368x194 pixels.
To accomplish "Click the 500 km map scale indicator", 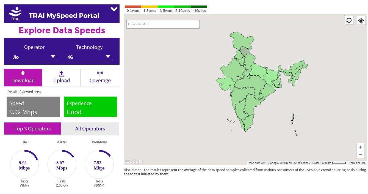I will point(334,163).
